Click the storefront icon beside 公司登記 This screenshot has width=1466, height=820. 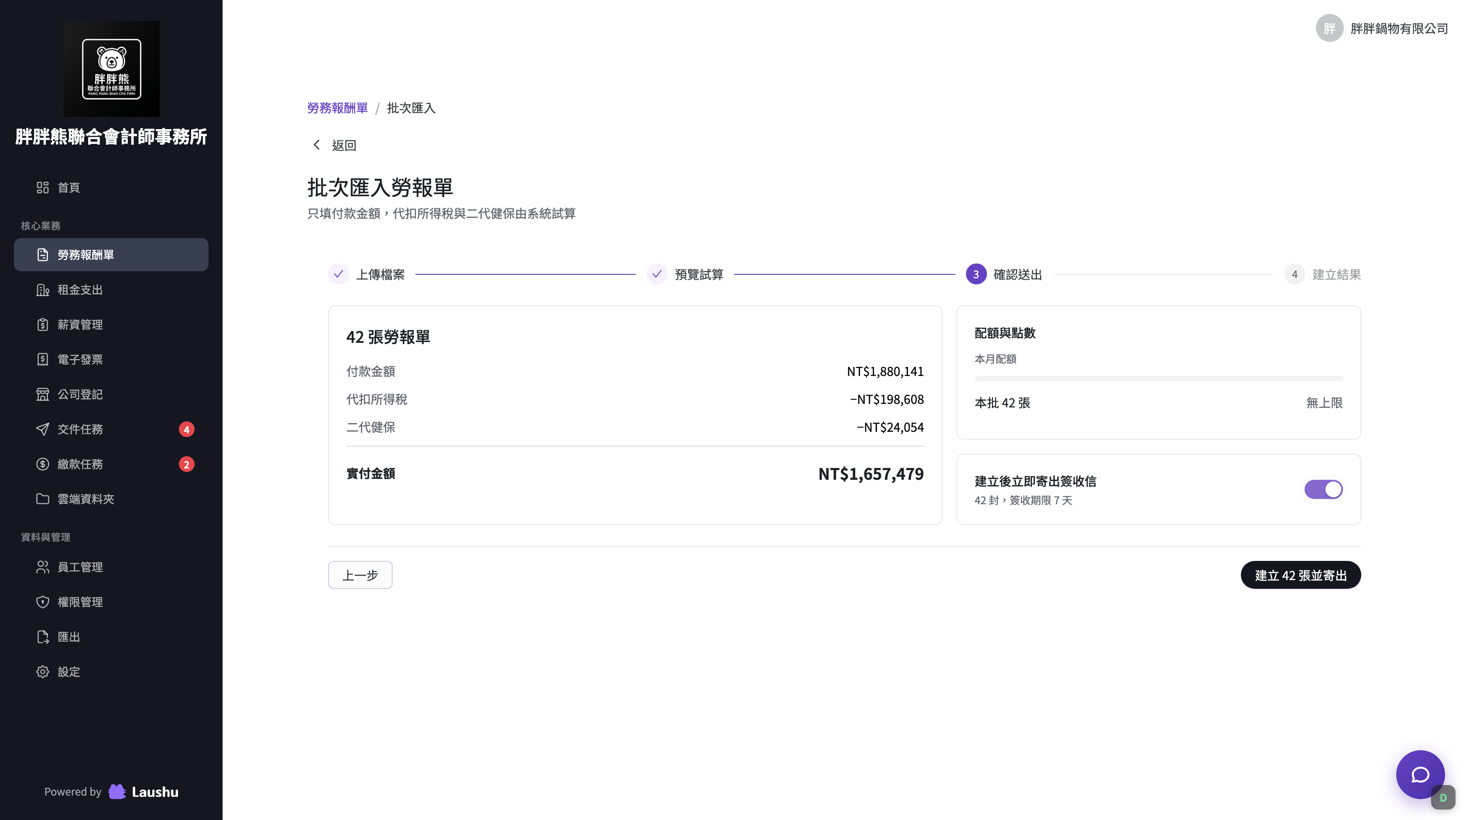tap(43, 394)
